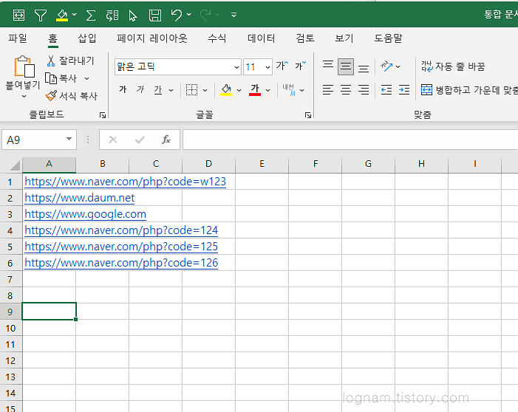Customize the quick access toolbar dropdown
Image resolution: width=518 pixels, height=412 pixels.
pos(234,15)
